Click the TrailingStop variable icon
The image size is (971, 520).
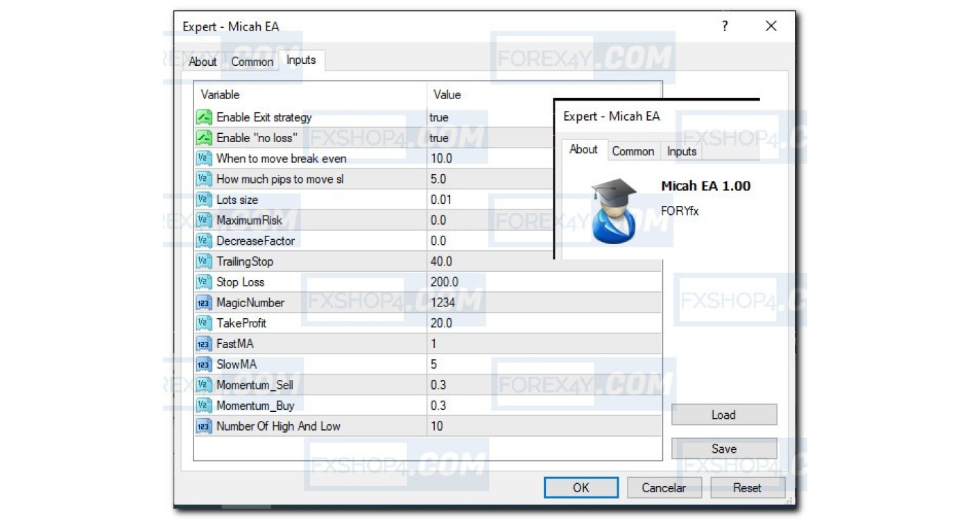[x=204, y=261]
